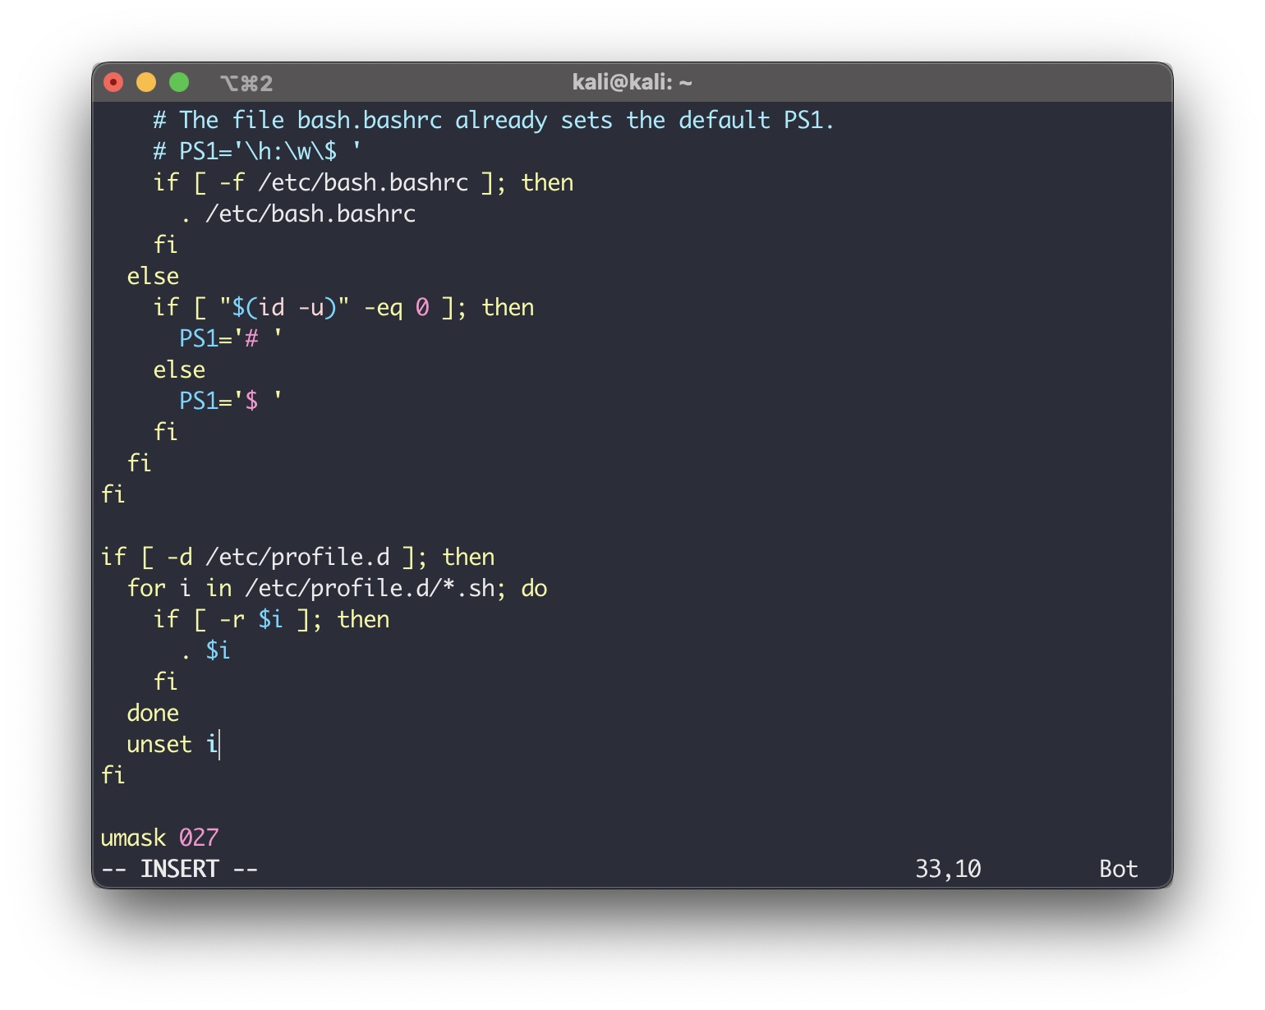The image size is (1265, 1010).
Task: Click the '. /etc/bash.bashrc' source line
Action: click(x=298, y=213)
